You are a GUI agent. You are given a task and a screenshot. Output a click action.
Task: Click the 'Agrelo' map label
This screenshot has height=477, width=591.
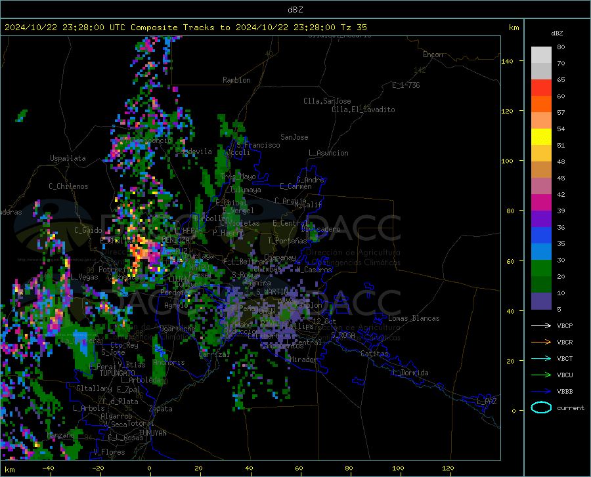(176, 305)
